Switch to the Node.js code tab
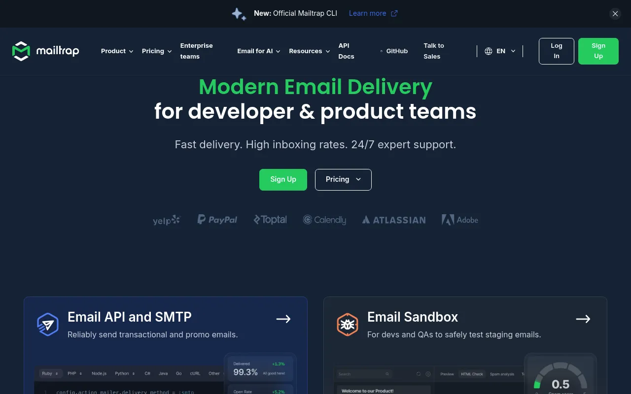Image resolution: width=631 pixels, height=394 pixels. click(x=99, y=374)
